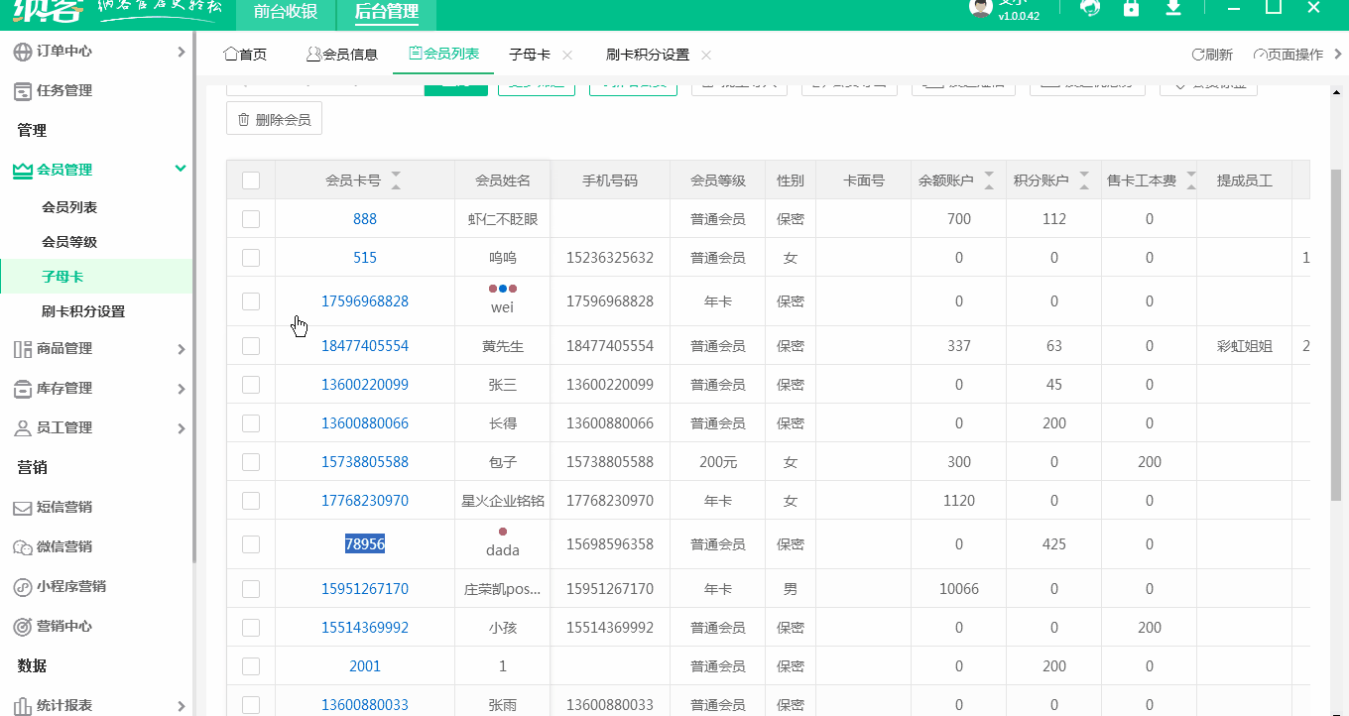The width and height of the screenshot is (1349, 716).
Task: Click the 删除会员 delete member button
Action: coord(274,117)
